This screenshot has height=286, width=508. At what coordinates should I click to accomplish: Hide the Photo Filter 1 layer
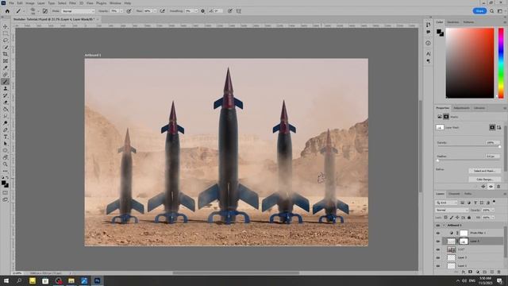pyautogui.click(x=438, y=233)
